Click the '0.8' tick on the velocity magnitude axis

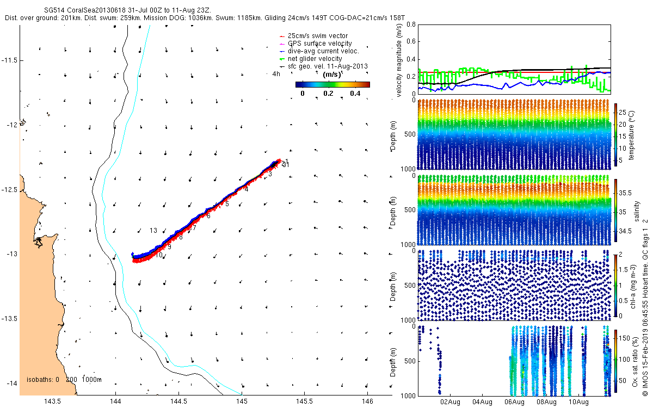coord(410,24)
